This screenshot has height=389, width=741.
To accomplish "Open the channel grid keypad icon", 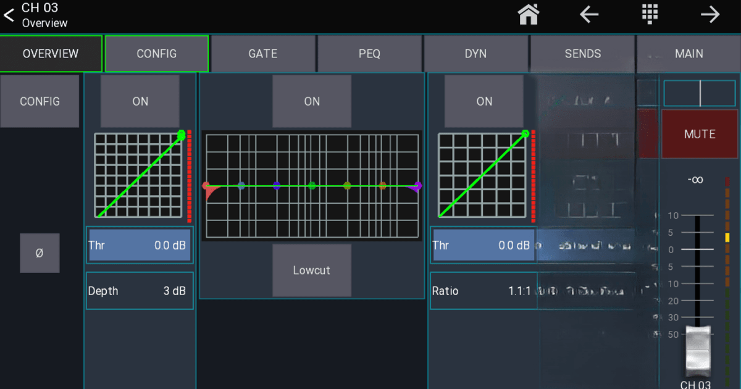I will [x=650, y=14].
